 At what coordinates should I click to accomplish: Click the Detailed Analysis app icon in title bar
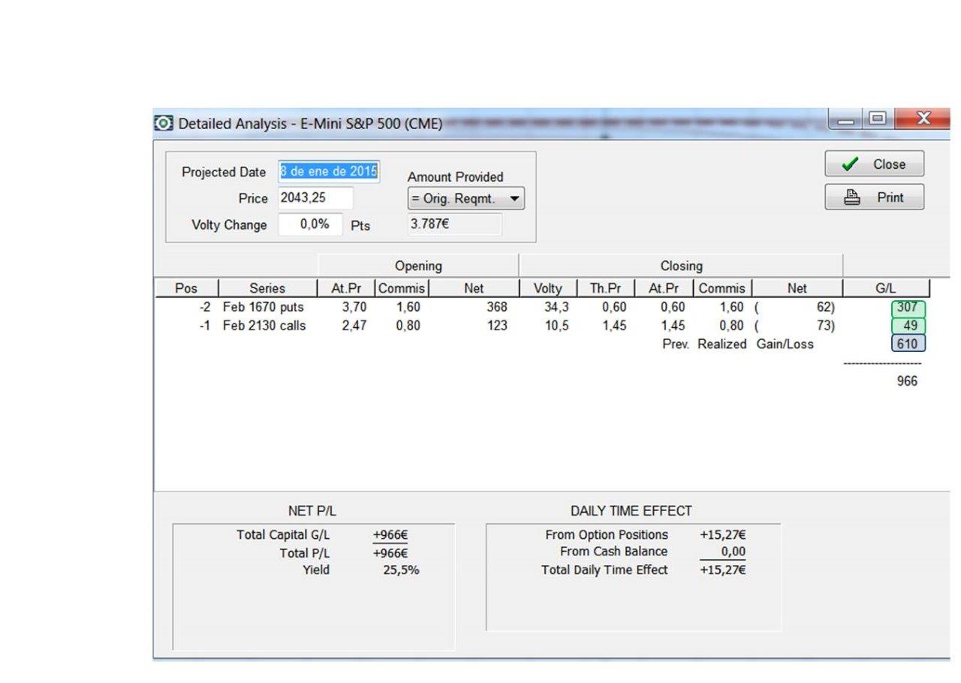click(163, 122)
